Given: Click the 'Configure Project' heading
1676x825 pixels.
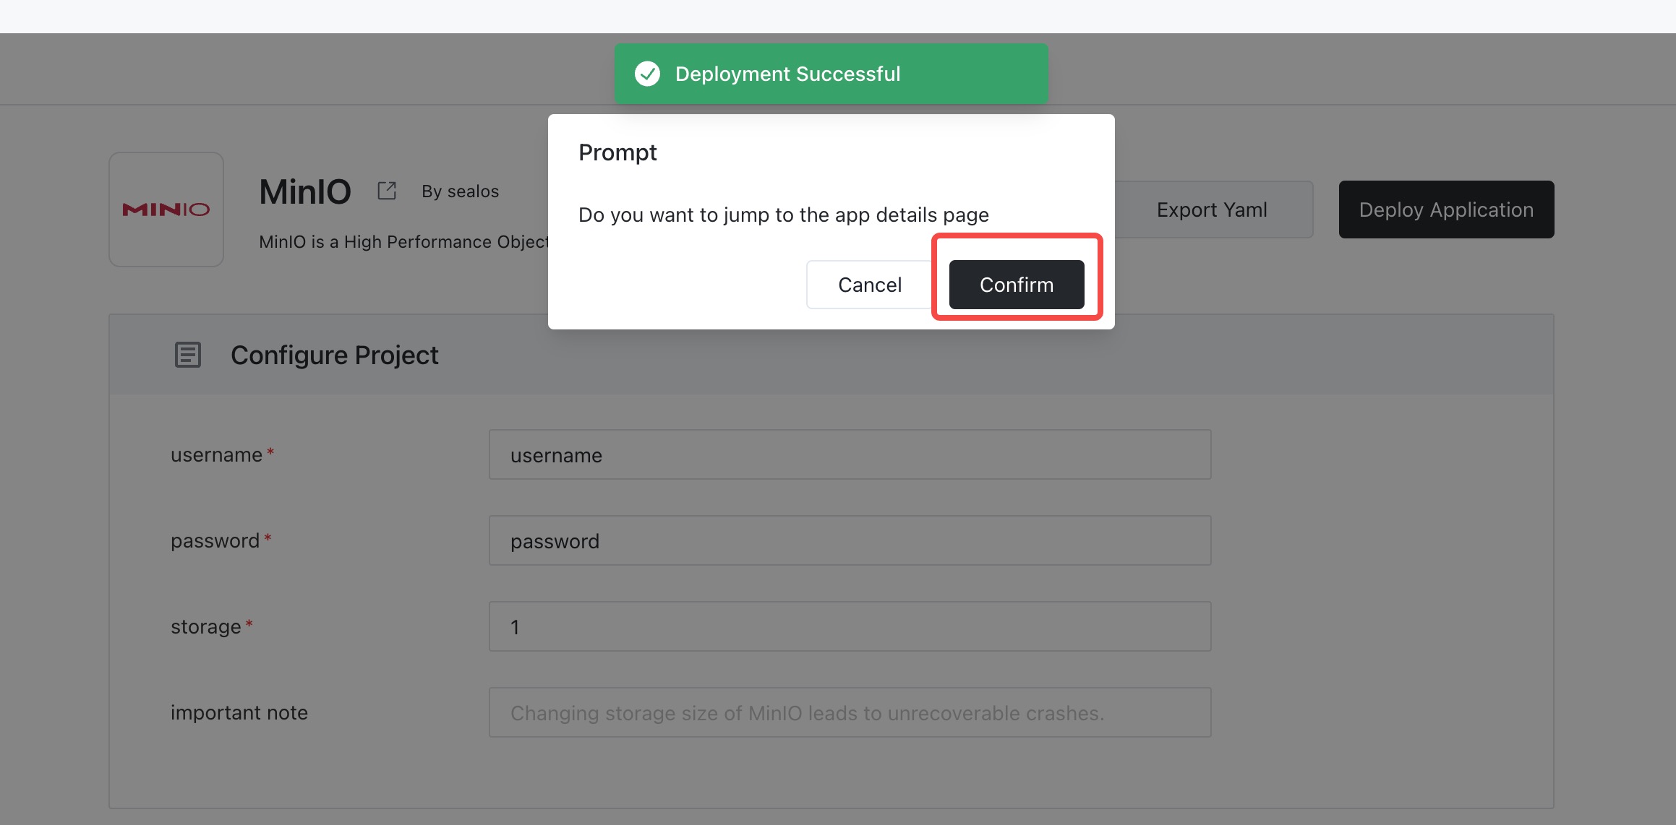Looking at the screenshot, I should pos(335,355).
